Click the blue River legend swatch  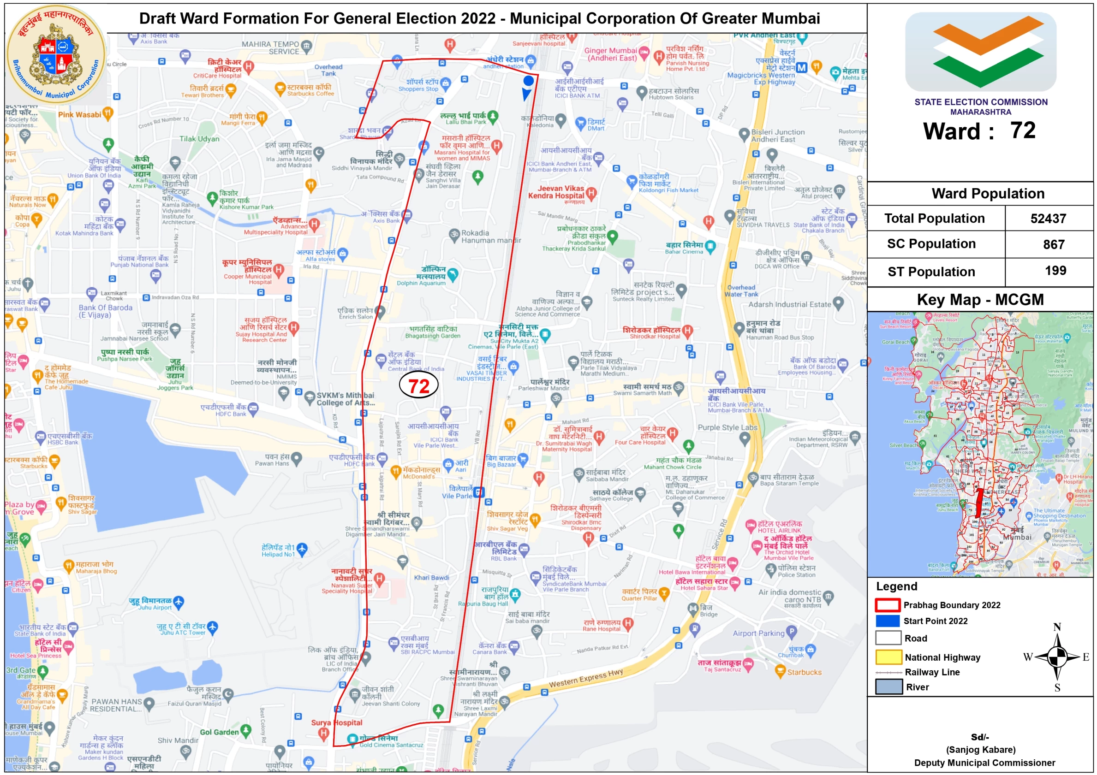(888, 686)
